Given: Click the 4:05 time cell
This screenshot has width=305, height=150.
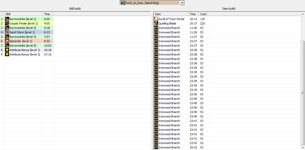Looking at the screenshot, I should point(48,23).
